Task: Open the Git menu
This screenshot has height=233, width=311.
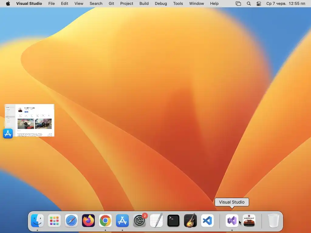Action: tap(111, 4)
